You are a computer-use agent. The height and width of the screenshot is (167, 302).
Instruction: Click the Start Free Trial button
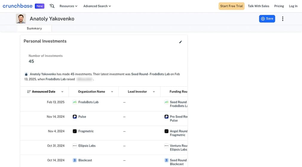232,6
